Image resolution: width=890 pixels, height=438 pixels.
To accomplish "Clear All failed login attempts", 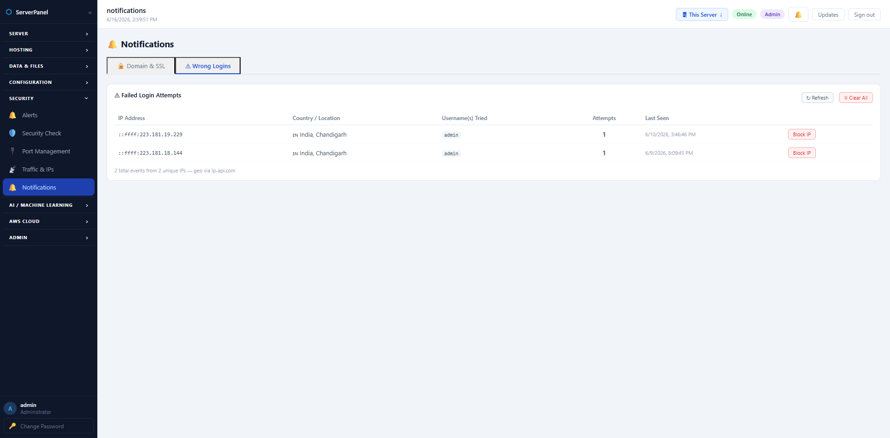I will 856,98.
